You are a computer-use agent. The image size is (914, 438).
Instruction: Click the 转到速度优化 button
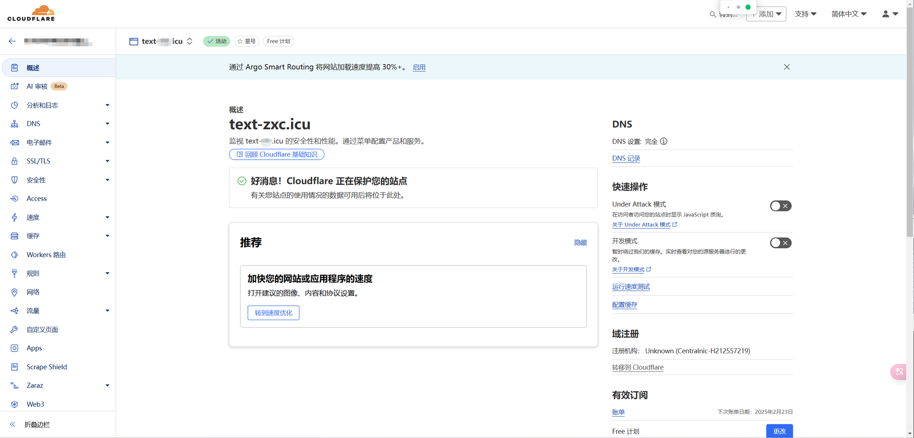(273, 313)
